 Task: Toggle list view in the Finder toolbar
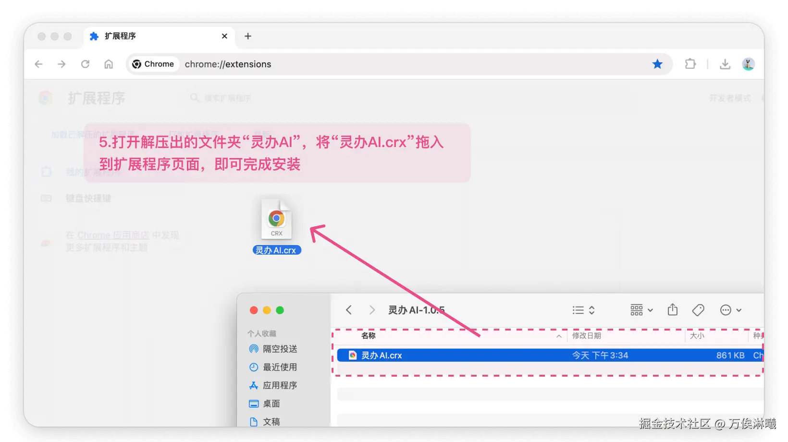pos(578,310)
